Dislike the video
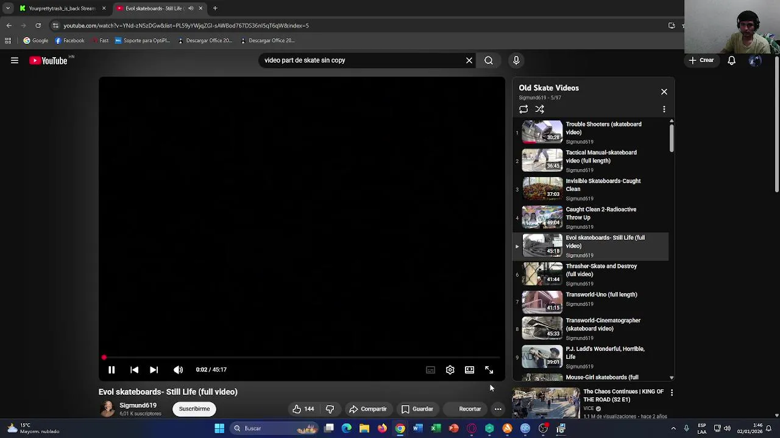 330,409
